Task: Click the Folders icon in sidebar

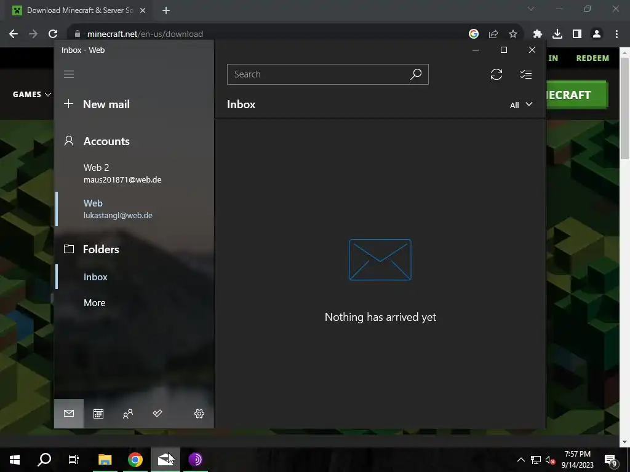Action: [69, 249]
